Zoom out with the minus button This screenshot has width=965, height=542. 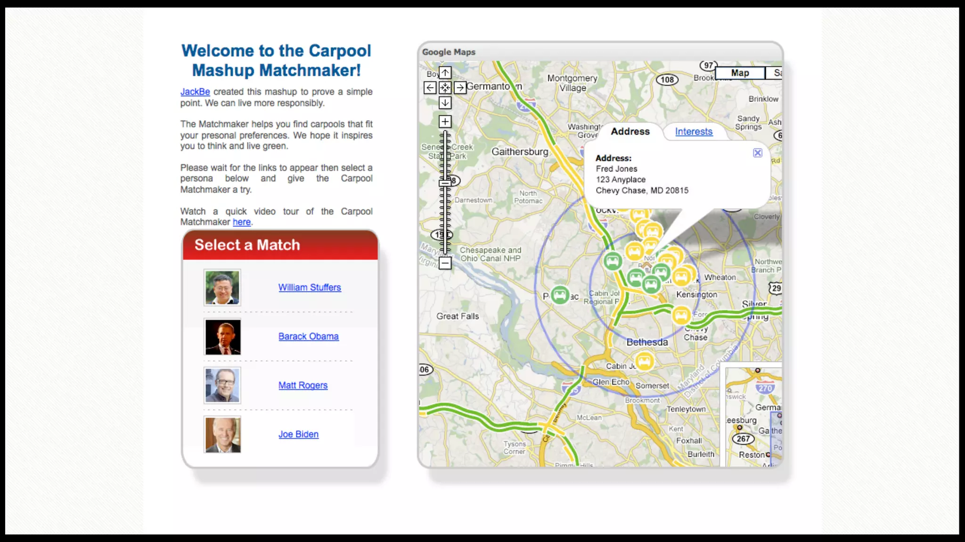(x=445, y=263)
